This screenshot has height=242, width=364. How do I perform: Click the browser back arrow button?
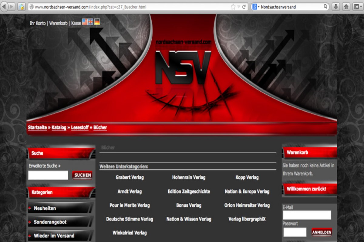[x=4, y=7]
